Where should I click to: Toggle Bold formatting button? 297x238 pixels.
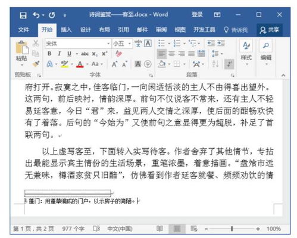pyautogui.click(x=49, y=54)
